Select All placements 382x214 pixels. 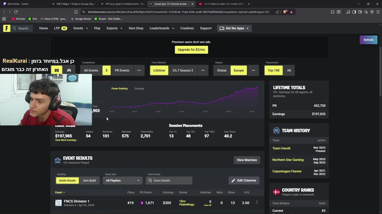(289, 70)
